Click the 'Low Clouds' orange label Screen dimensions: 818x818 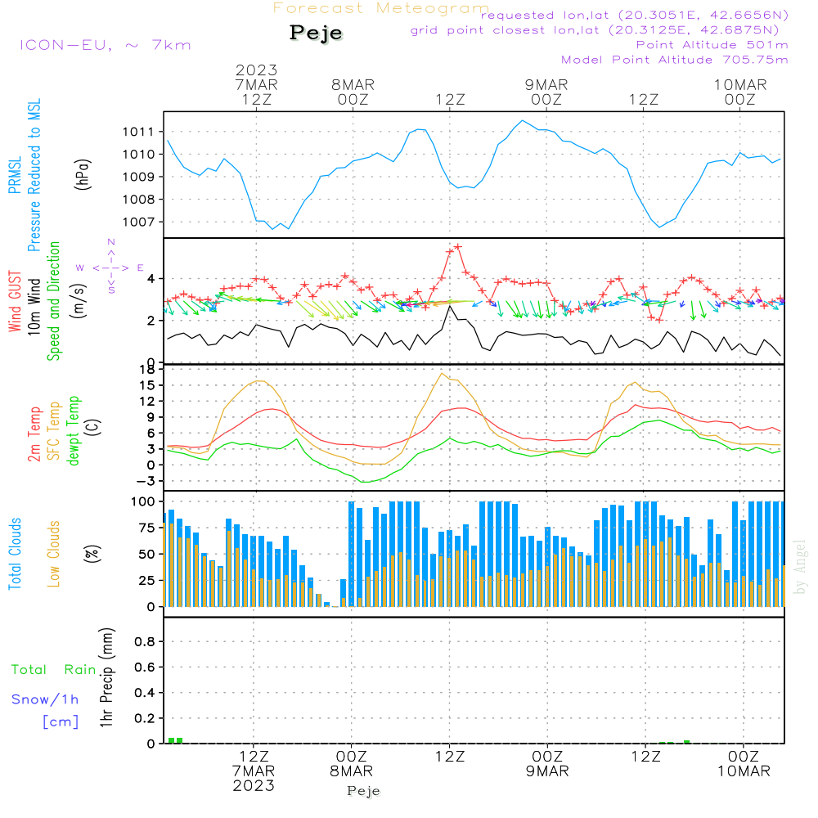pos(53,554)
